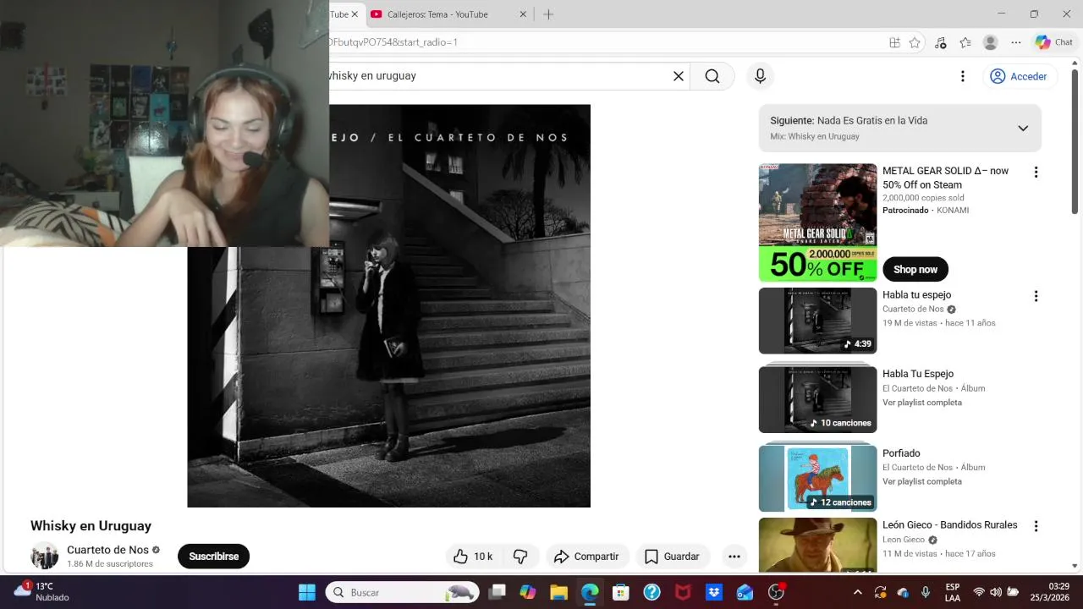Close the Callejeros: Tema tab
Screen dimensions: 1083x609
[523, 14]
